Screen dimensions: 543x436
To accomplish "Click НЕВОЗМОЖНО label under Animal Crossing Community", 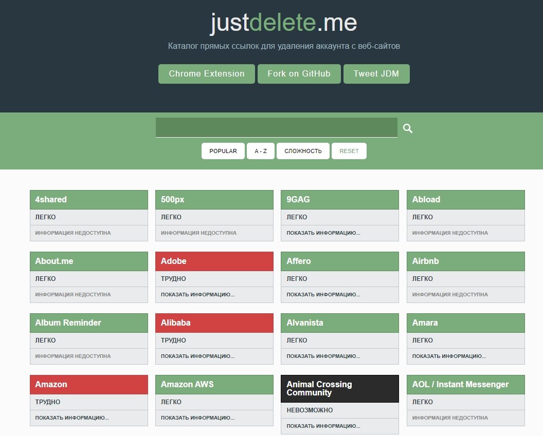I will [310, 410].
